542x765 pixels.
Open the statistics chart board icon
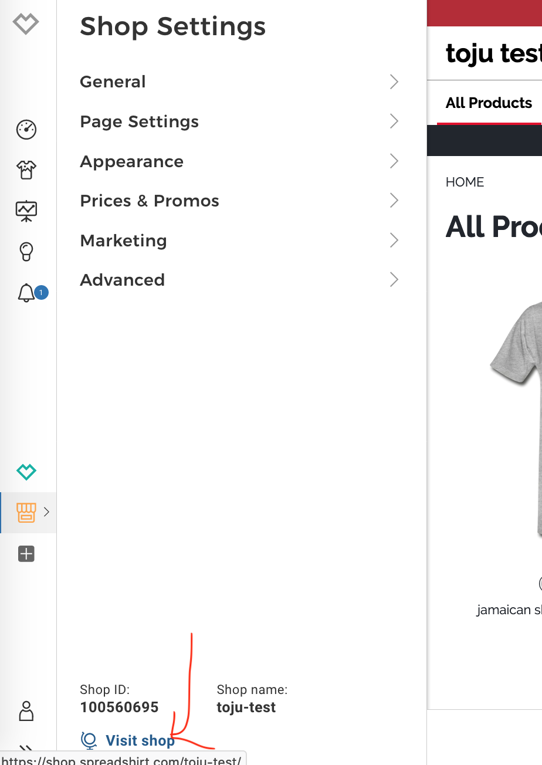point(26,211)
